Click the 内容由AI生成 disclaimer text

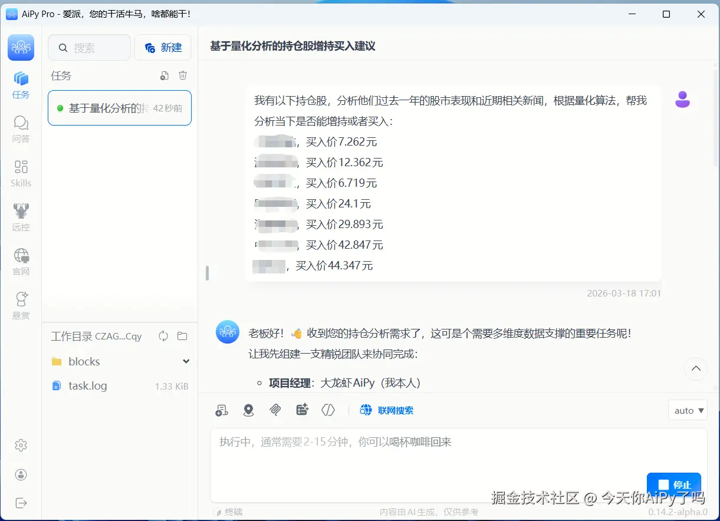tap(429, 512)
